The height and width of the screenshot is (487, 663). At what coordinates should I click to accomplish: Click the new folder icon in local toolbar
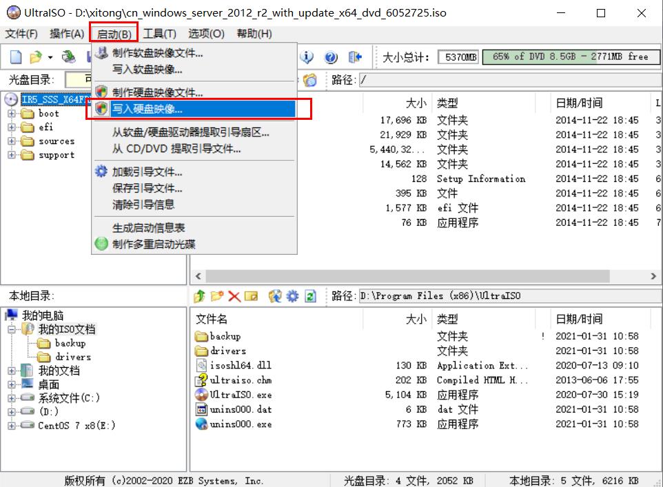click(216, 296)
